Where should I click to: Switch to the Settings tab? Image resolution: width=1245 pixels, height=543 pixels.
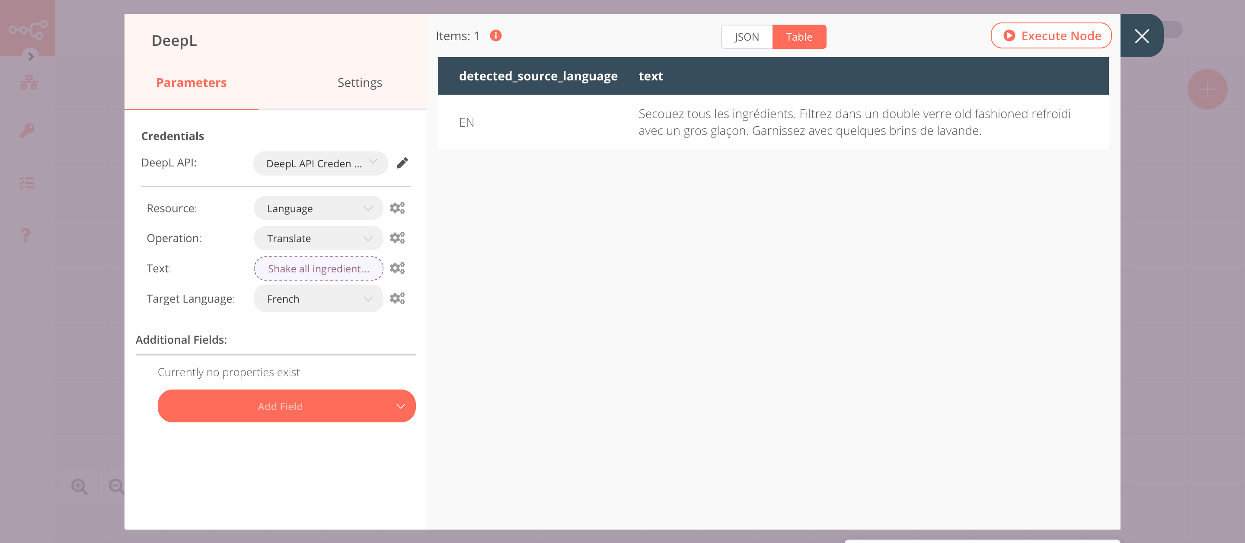(359, 82)
